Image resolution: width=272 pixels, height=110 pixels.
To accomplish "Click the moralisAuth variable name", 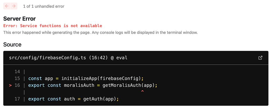I will 79,85.
